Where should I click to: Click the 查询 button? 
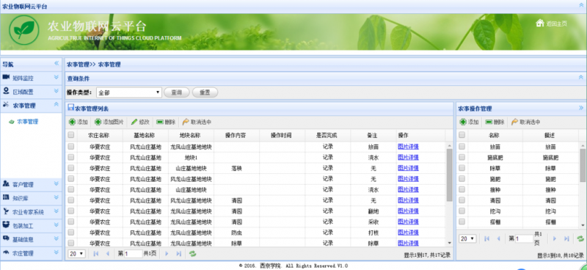177,92
